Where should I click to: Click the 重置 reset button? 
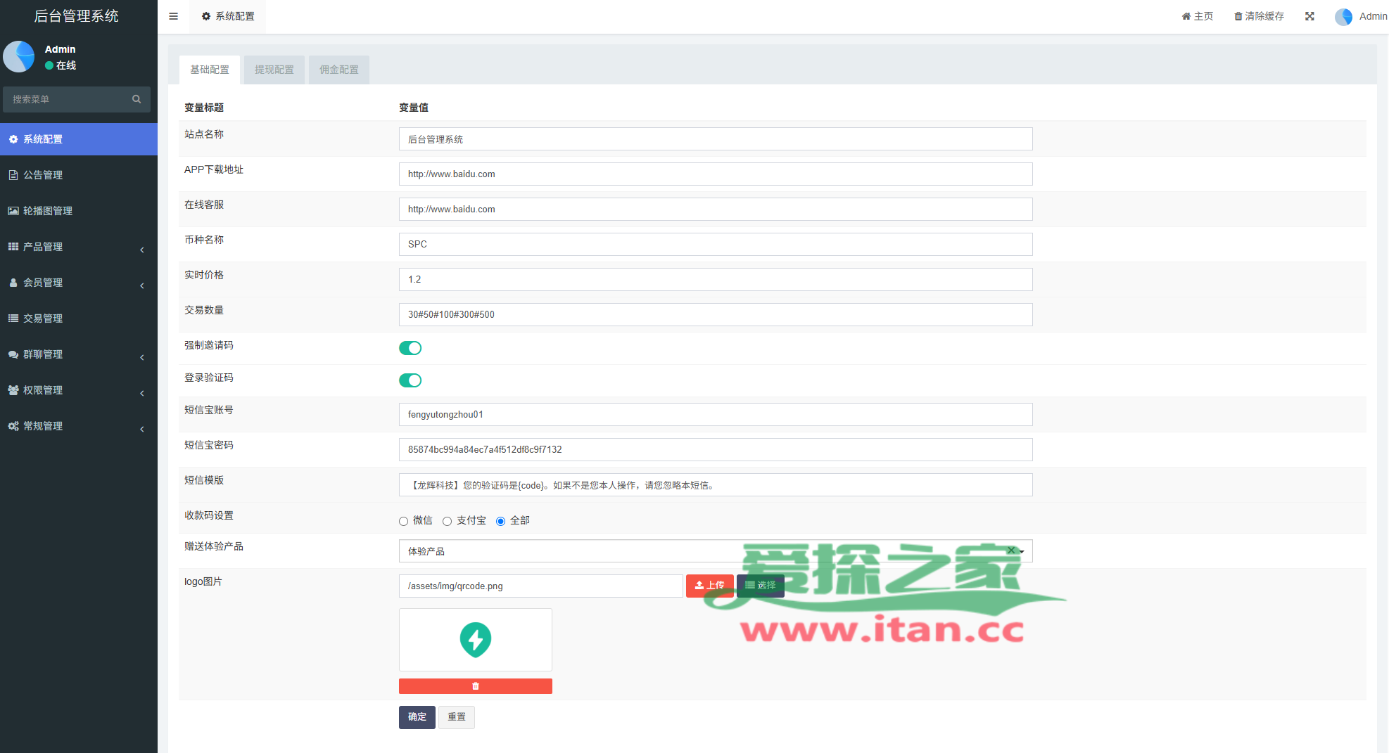pyautogui.click(x=457, y=717)
